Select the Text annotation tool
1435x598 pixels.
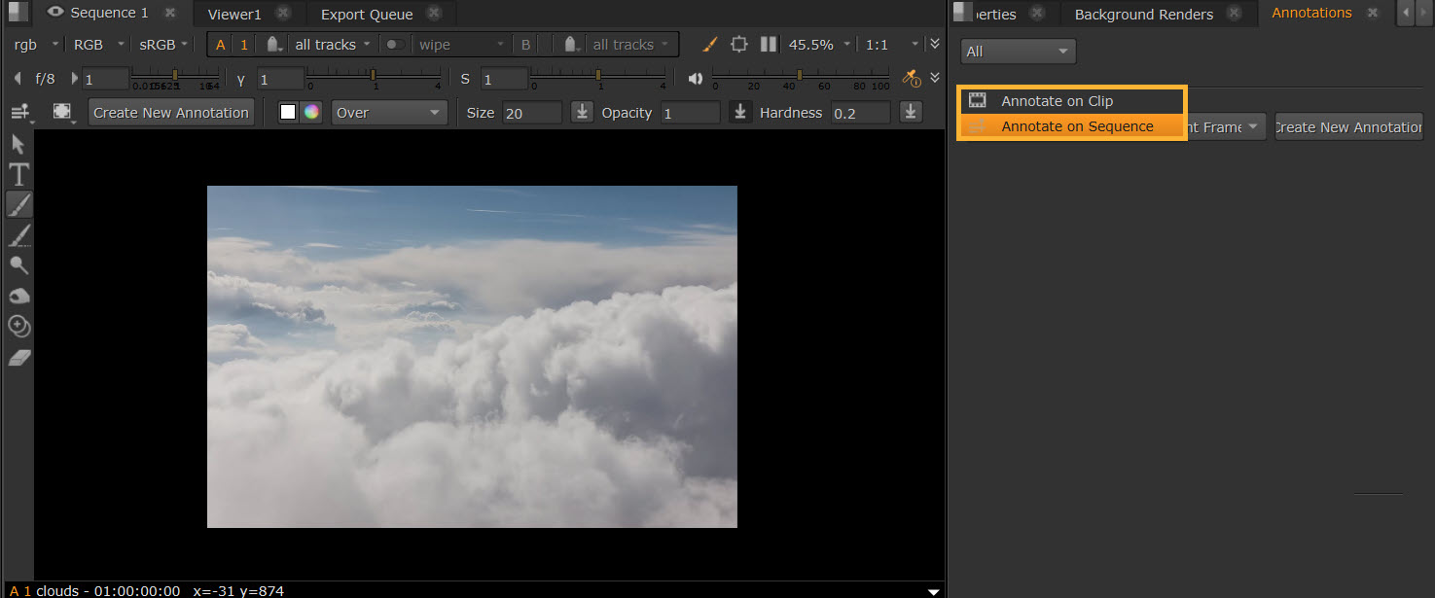tap(18, 175)
